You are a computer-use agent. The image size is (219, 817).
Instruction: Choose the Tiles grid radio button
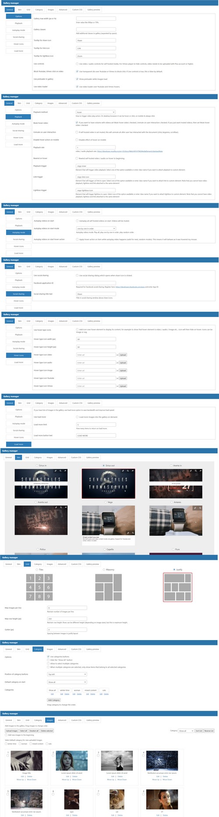37,569
